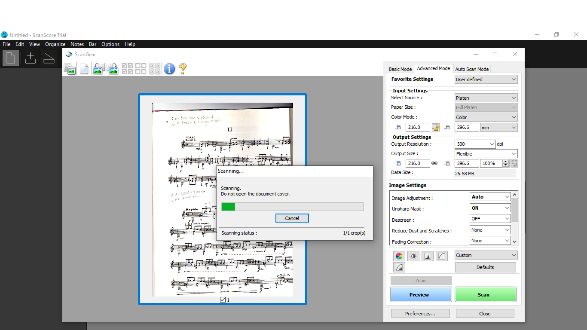The image size is (587, 330).
Task: Open the Options menu
Action: tap(110, 44)
